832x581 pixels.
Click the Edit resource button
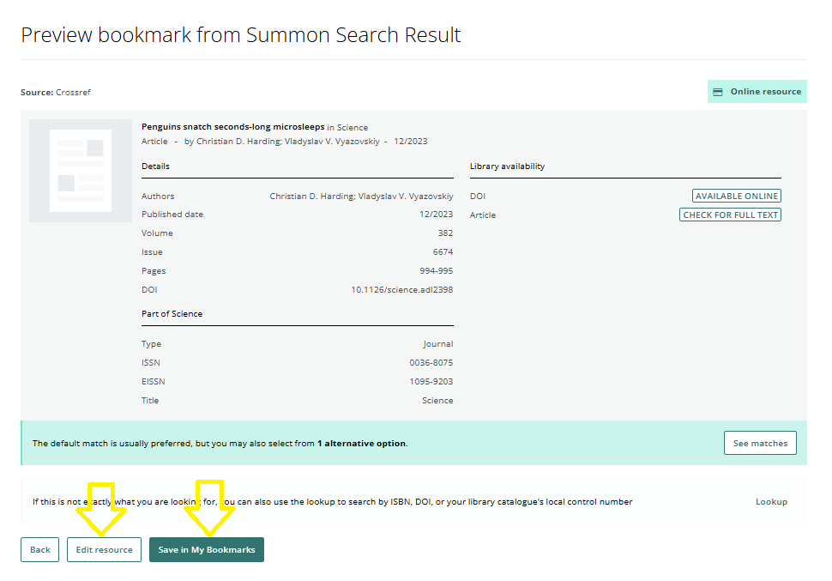tap(104, 549)
